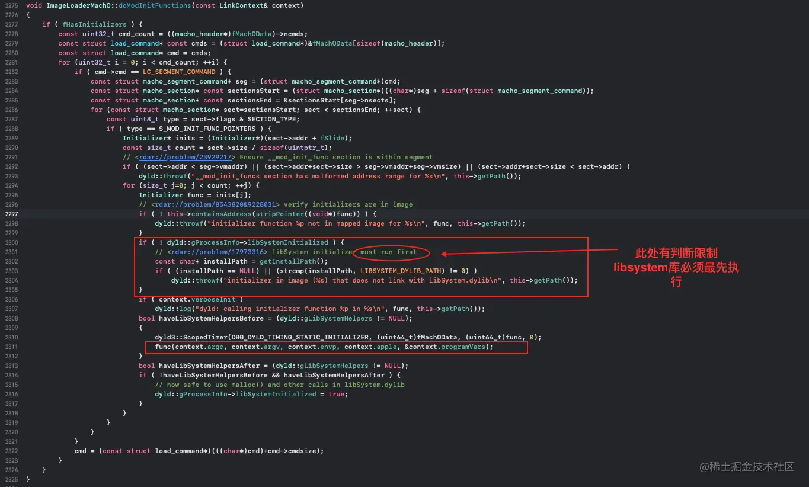809x487 pixels.
Task: Click the context.argv argument
Action: pos(256,347)
